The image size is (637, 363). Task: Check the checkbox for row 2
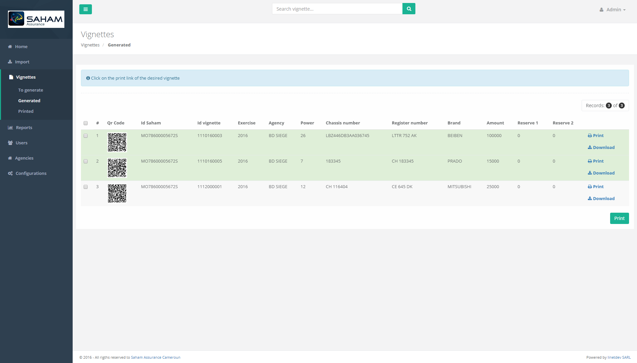[x=86, y=161]
